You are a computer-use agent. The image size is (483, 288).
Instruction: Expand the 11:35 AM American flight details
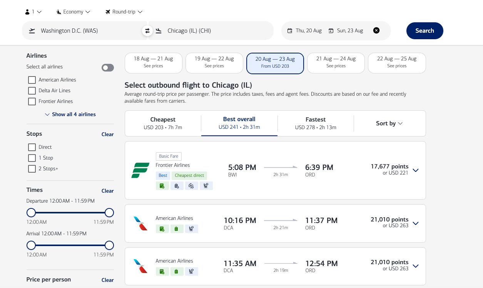coord(416,266)
